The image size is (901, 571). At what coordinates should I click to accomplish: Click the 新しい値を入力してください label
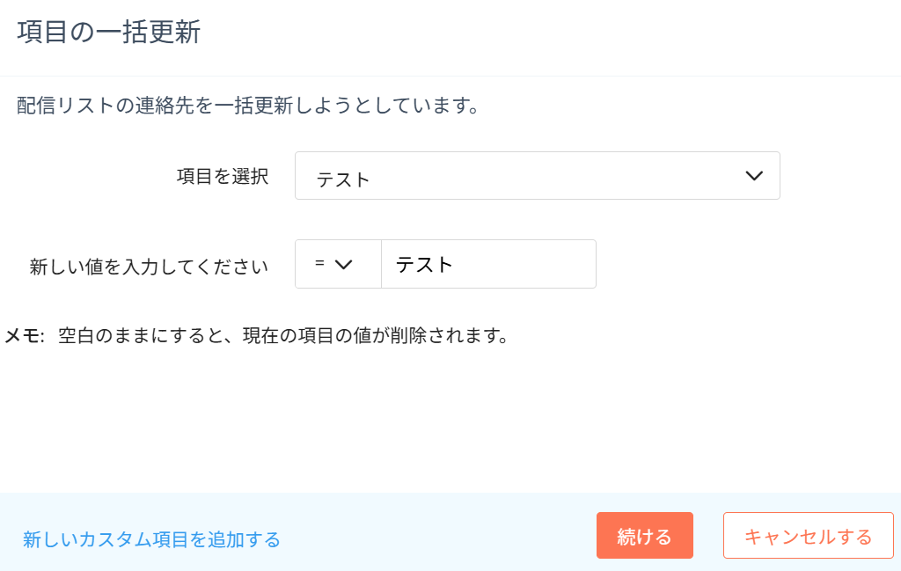point(149,267)
